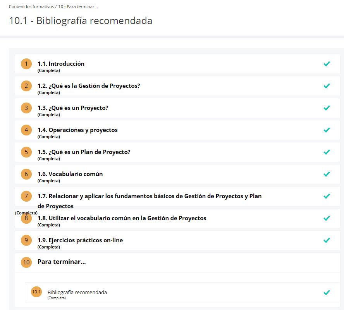The height and width of the screenshot is (310, 344).
Task: Click the checkmark beside 1.4. Operaciones y proyectos
Action: tap(327, 130)
